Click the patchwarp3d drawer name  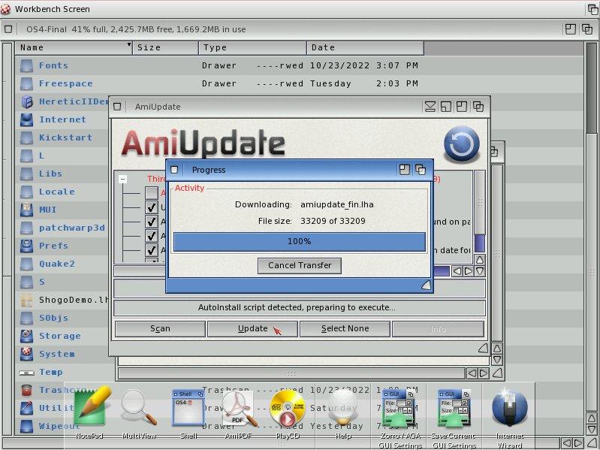pos(72,228)
